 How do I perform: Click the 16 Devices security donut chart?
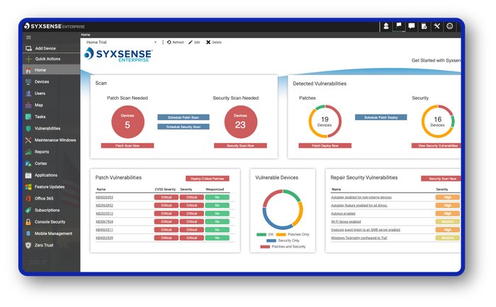438,122
